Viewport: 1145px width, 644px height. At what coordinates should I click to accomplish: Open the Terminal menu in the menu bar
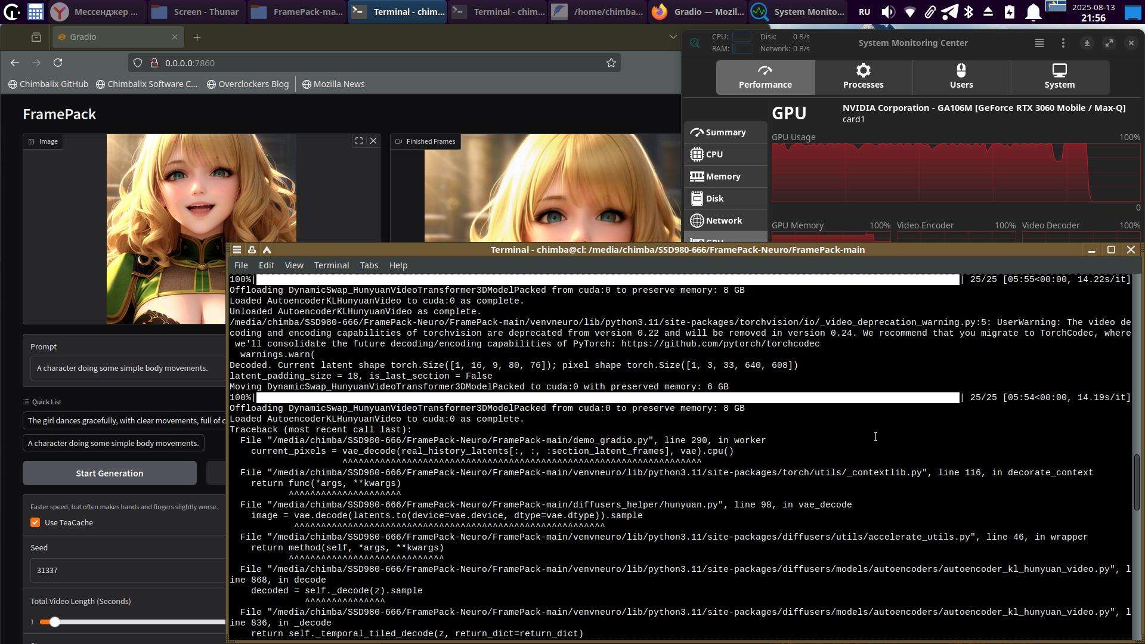pos(331,265)
